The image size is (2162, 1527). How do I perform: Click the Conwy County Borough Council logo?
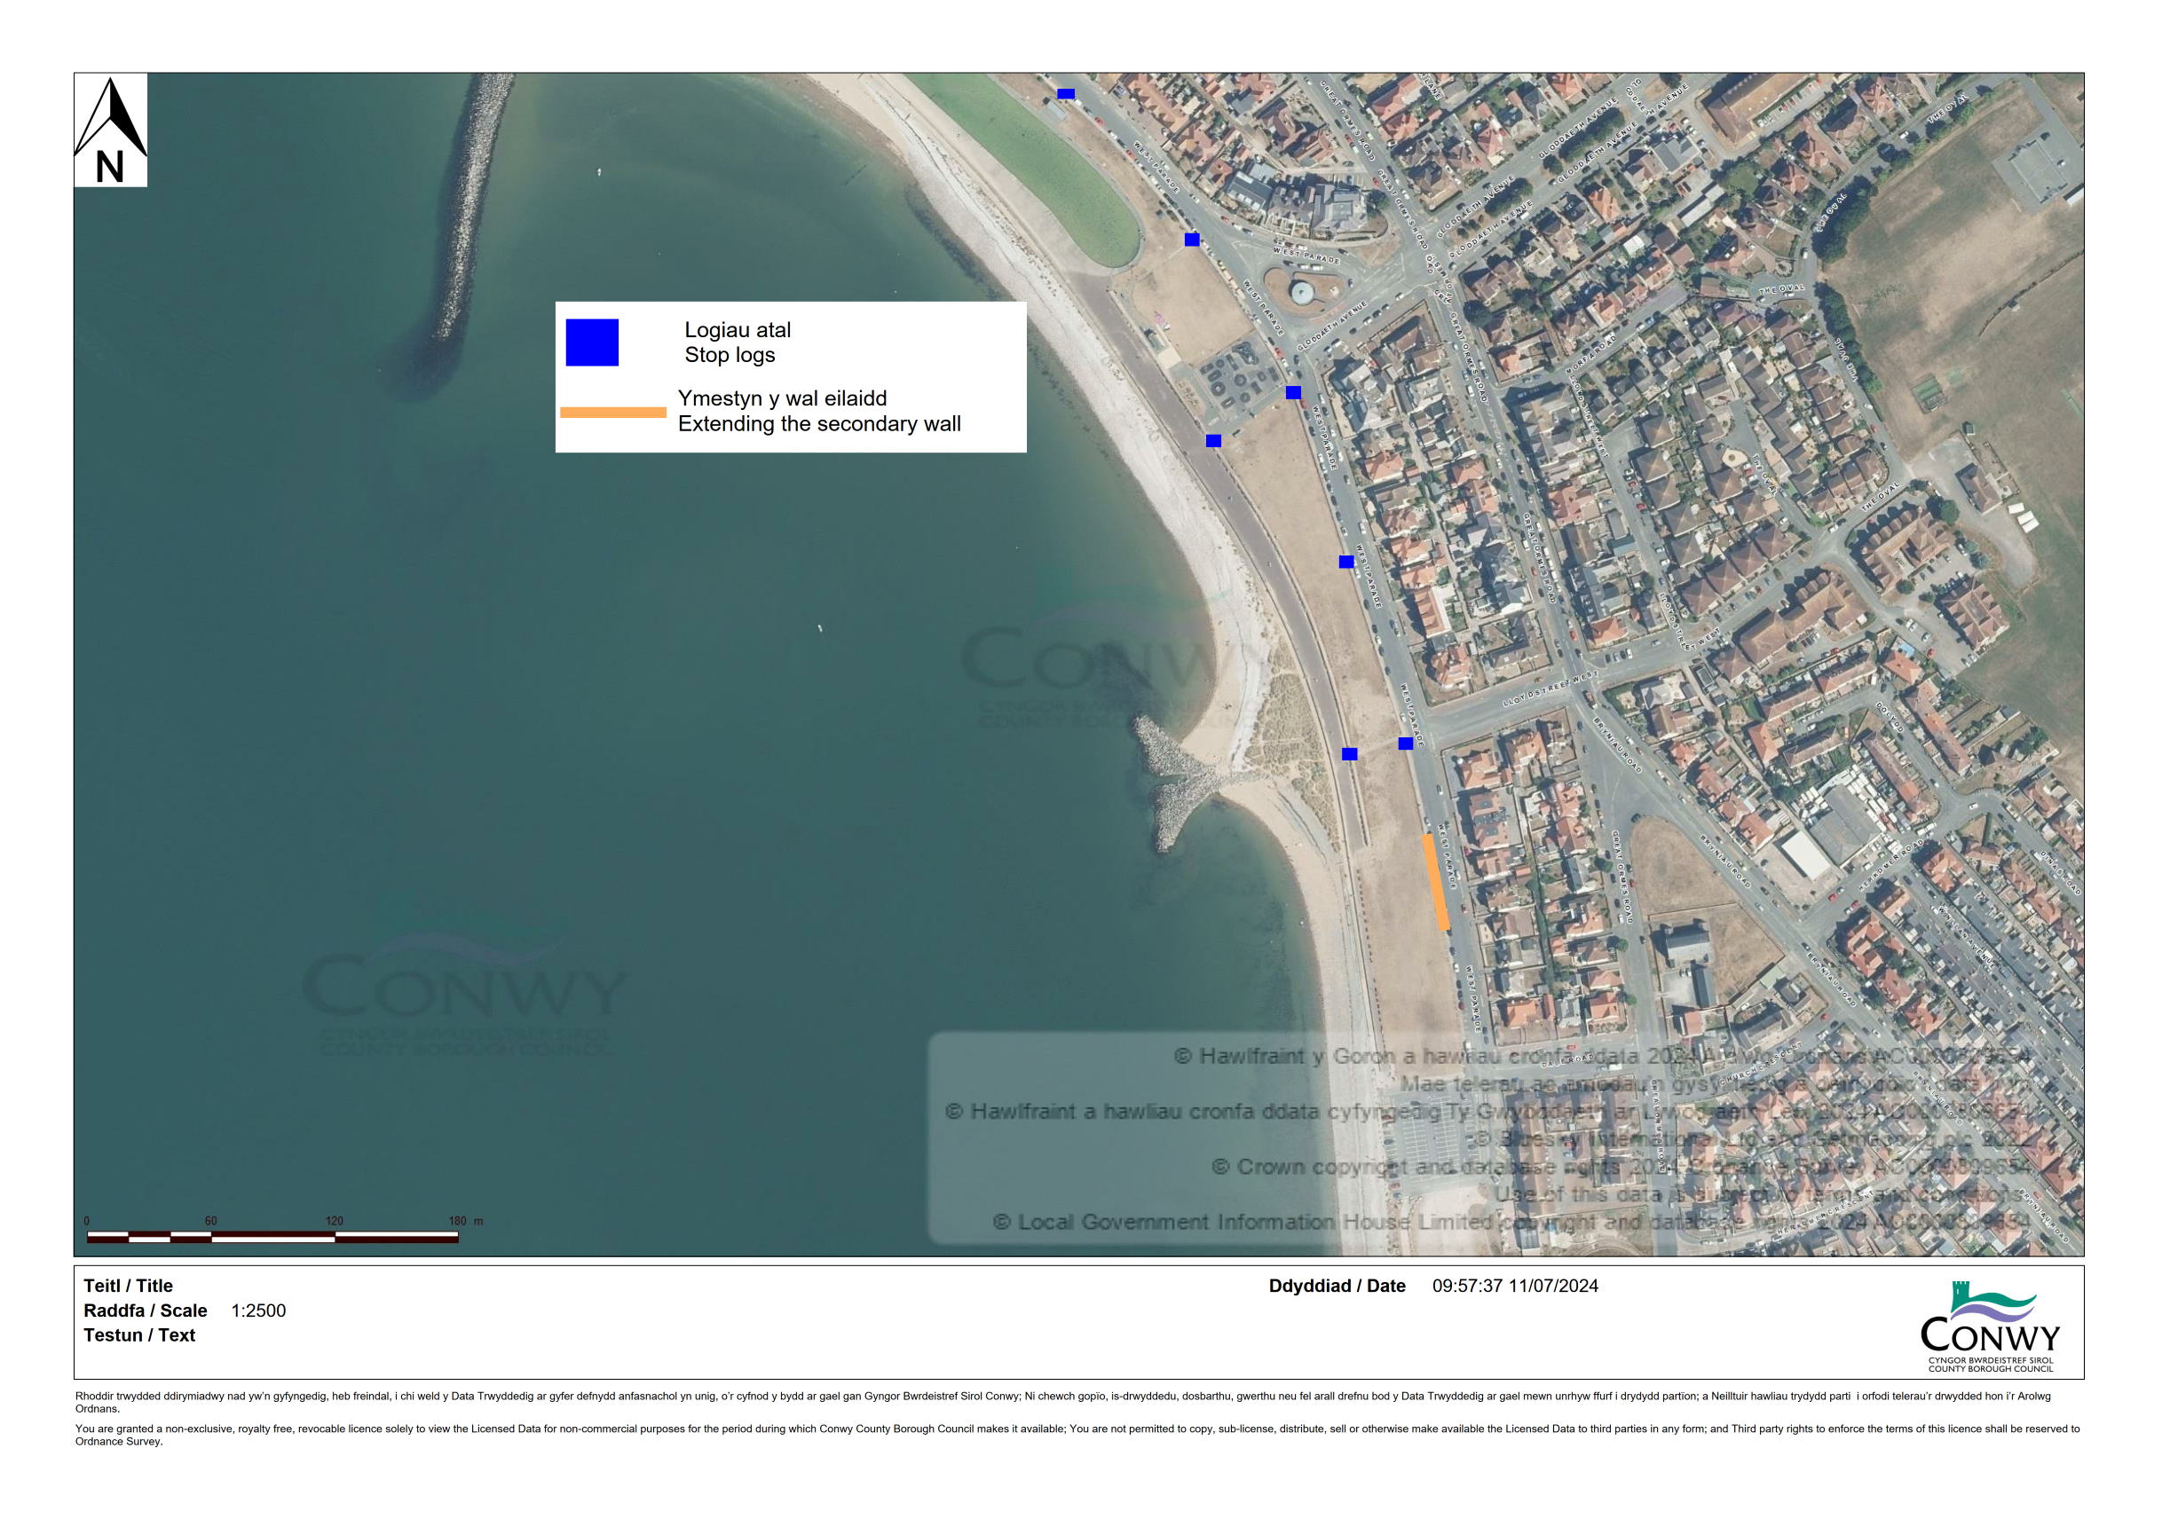(x=1990, y=1326)
